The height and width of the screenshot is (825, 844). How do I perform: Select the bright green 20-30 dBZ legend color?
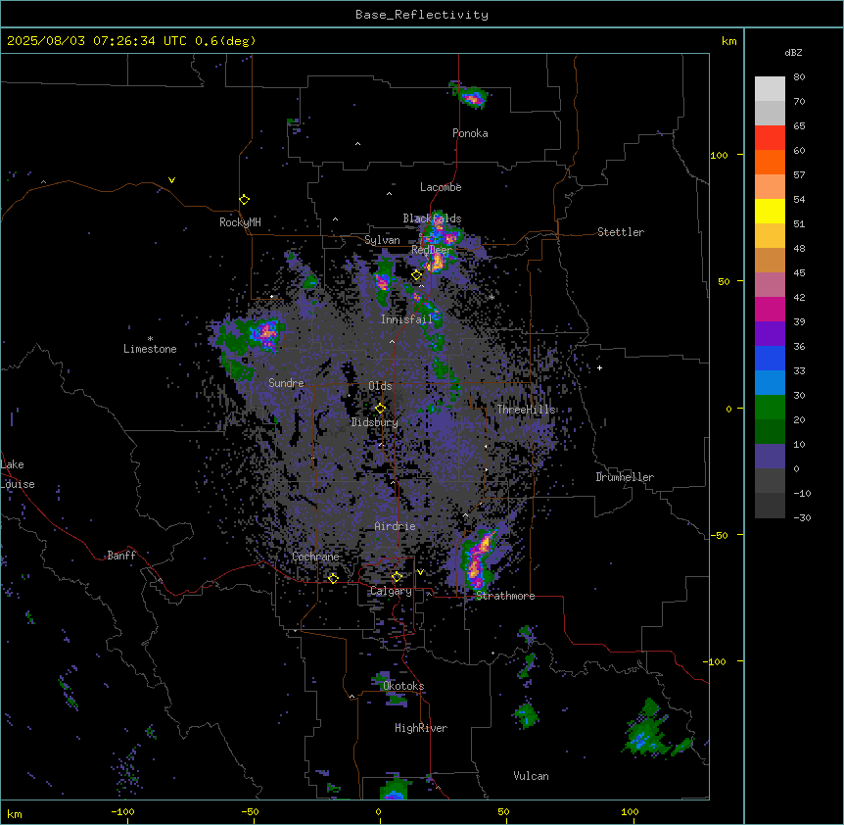point(770,408)
